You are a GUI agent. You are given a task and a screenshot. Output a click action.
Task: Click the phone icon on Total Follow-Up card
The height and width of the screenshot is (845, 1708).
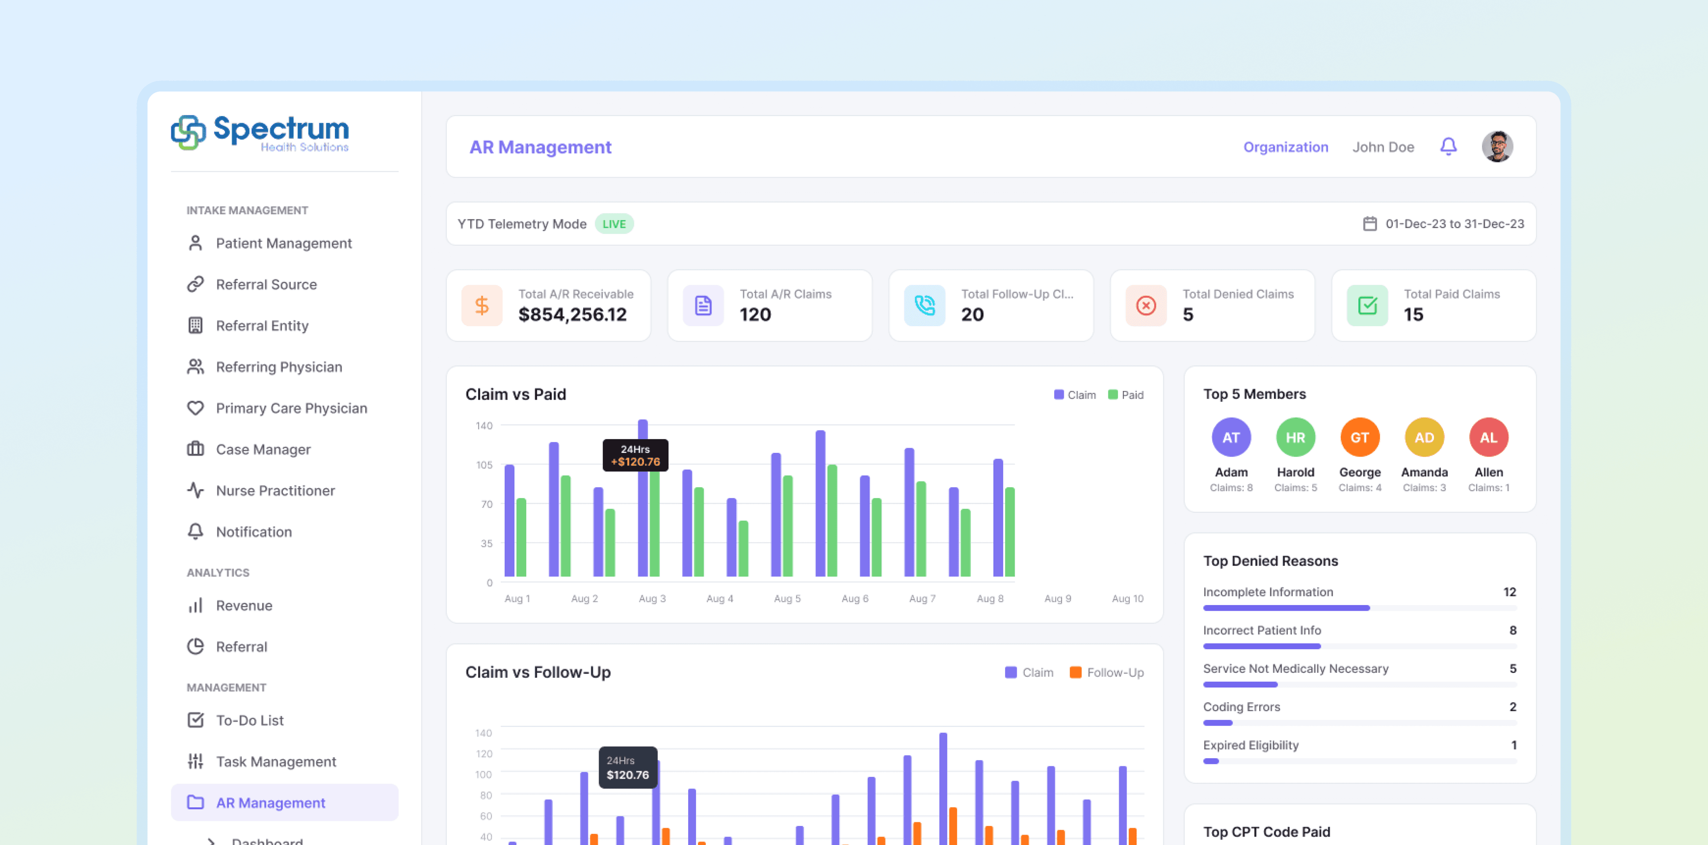[x=925, y=306]
